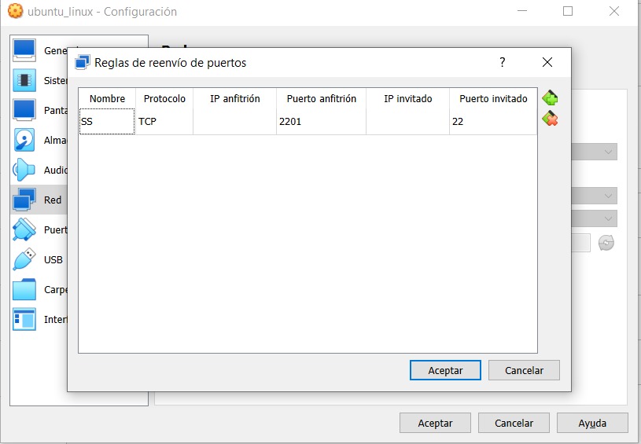The height and width of the screenshot is (444, 641).
Task: Open the Pantalla display settings icon
Action: click(24, 110)
